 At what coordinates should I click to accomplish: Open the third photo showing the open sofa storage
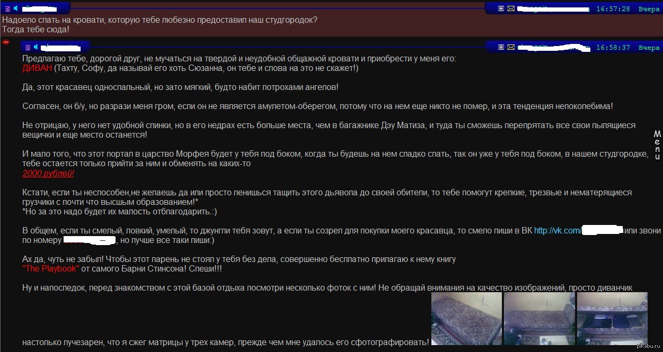tap(611, 319)
